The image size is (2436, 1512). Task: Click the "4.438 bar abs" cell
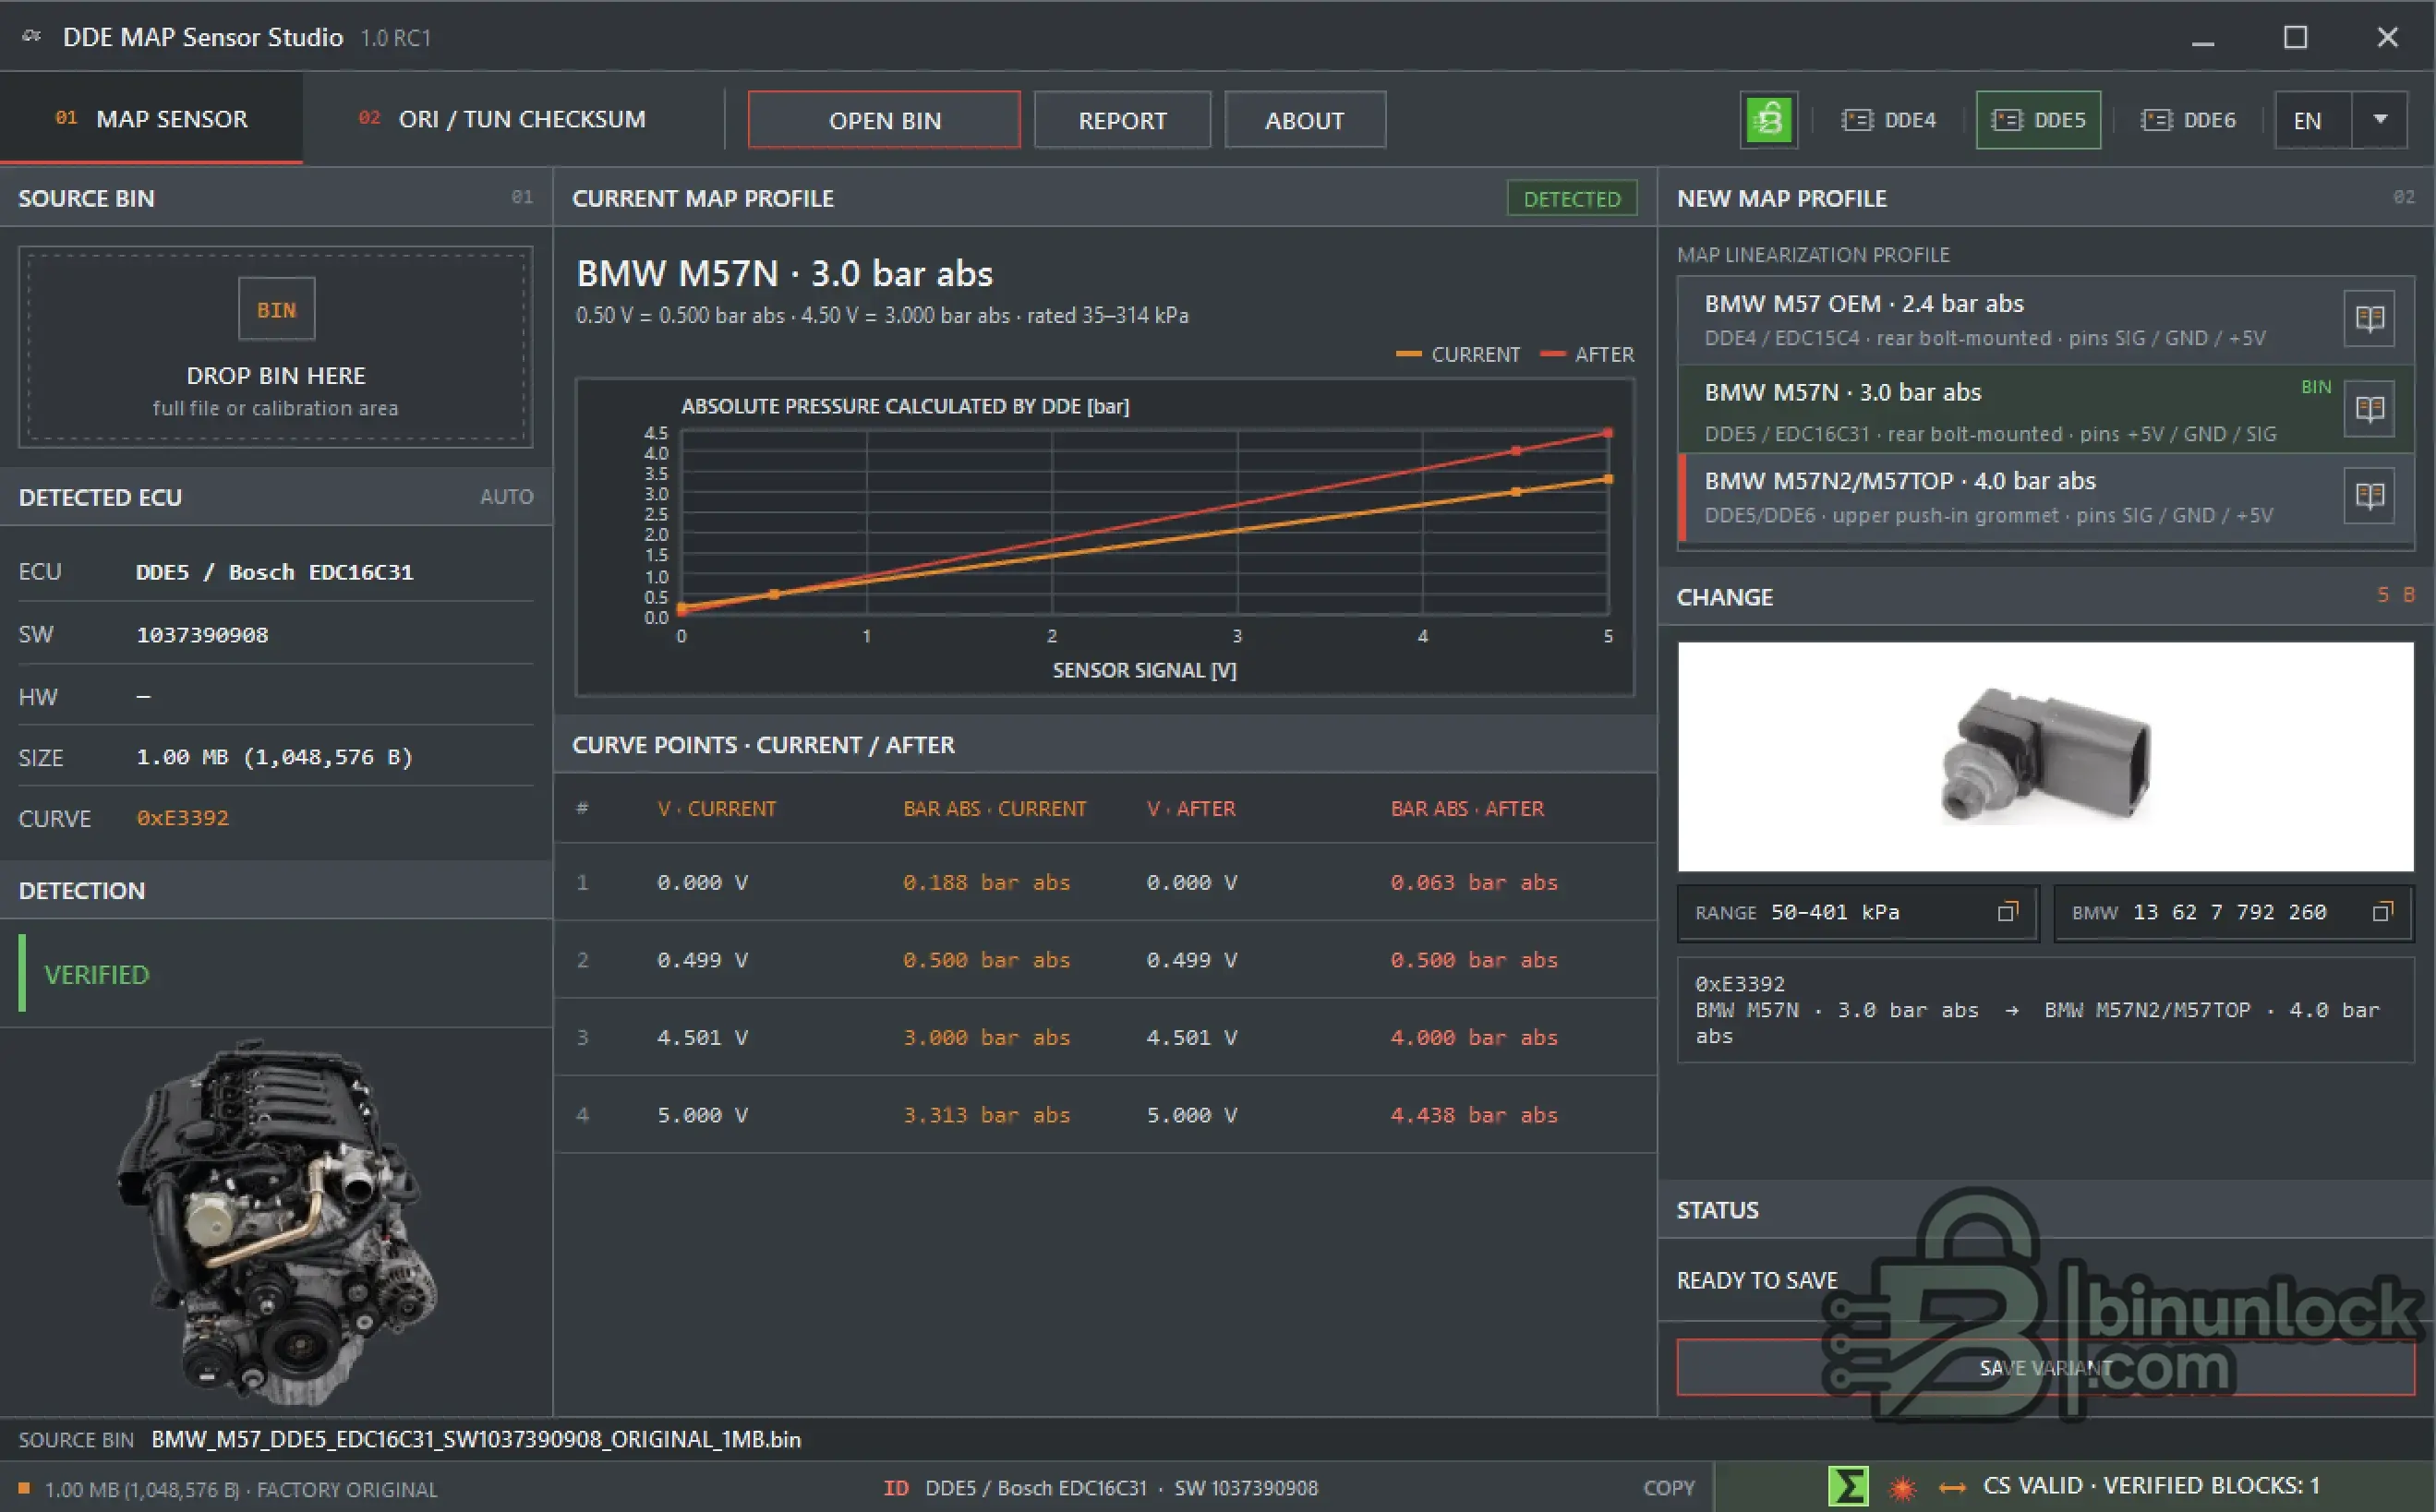click(1474, 1115)
